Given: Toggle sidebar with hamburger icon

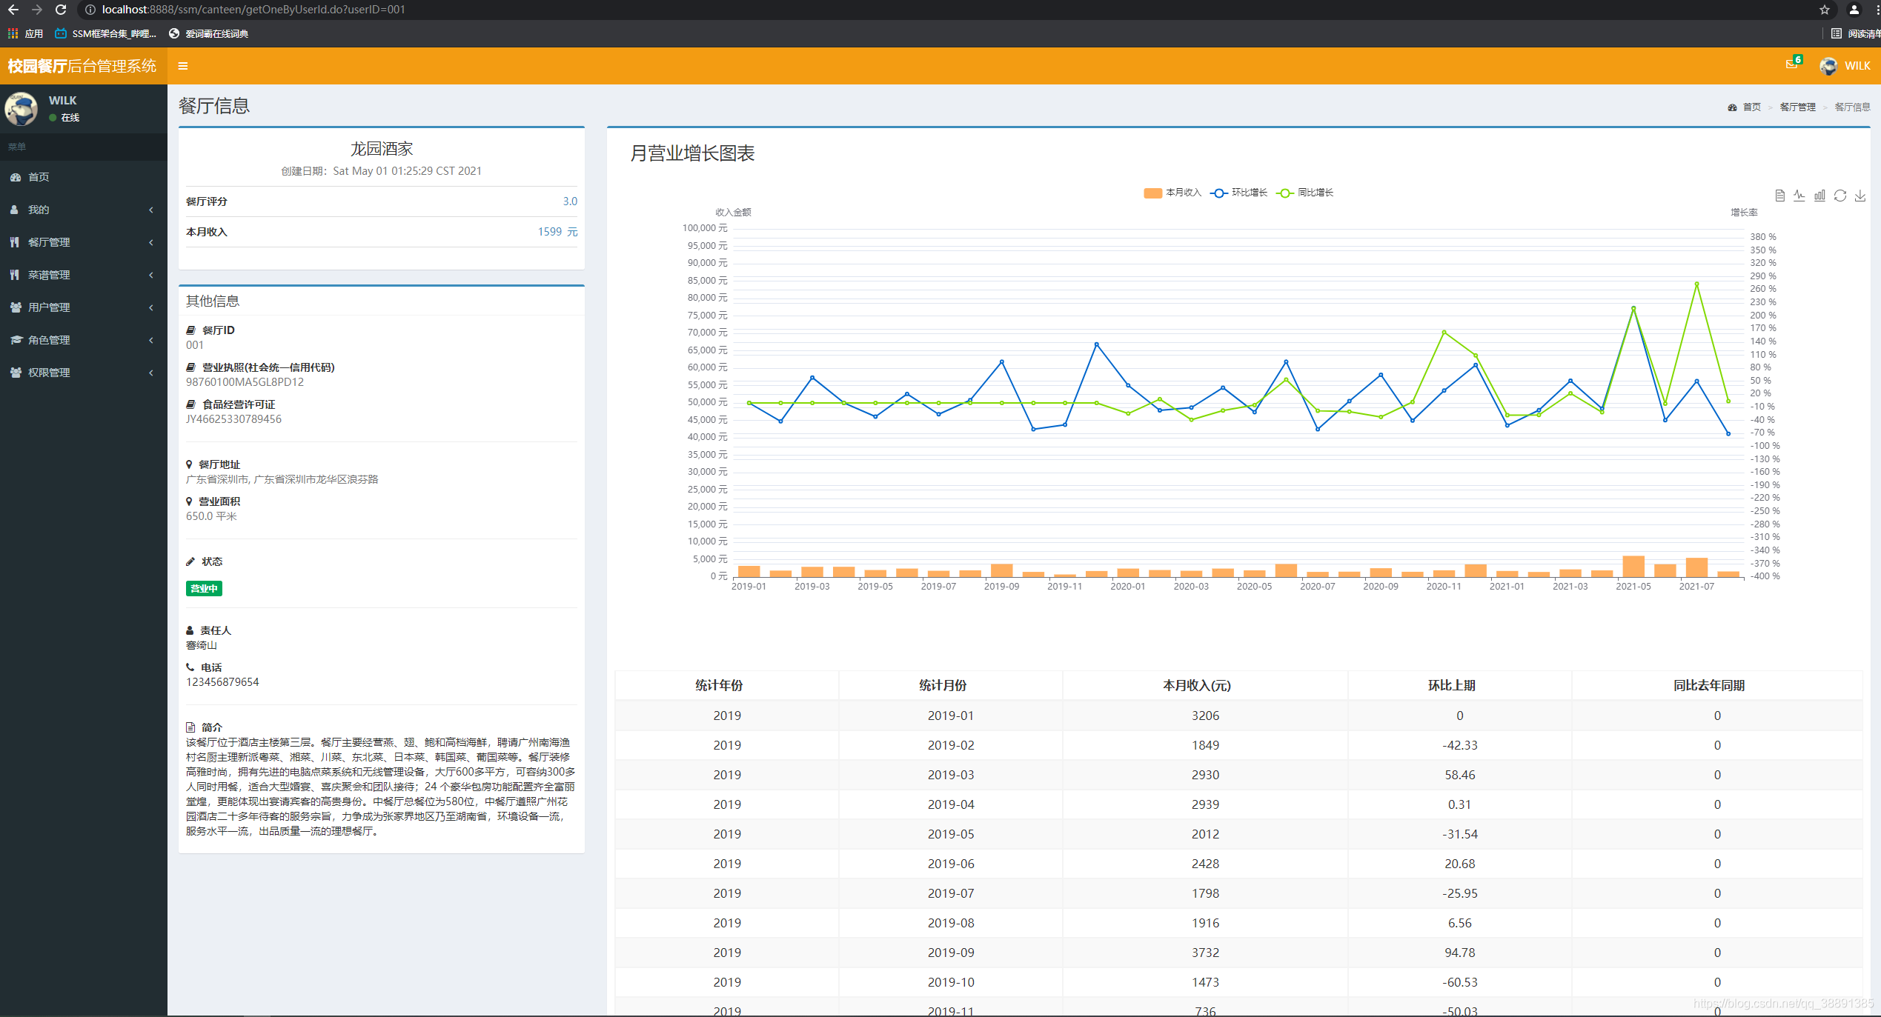Looking at the screenshot, I should coord(183,66).
